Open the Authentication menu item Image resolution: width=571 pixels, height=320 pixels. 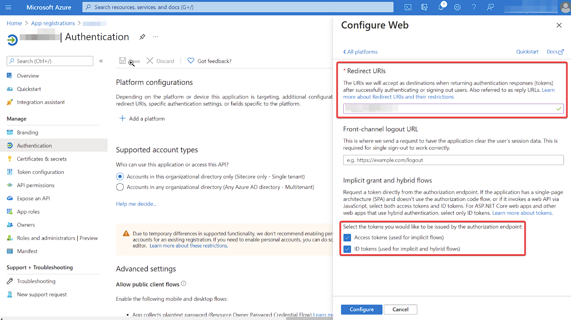point(54,145)
